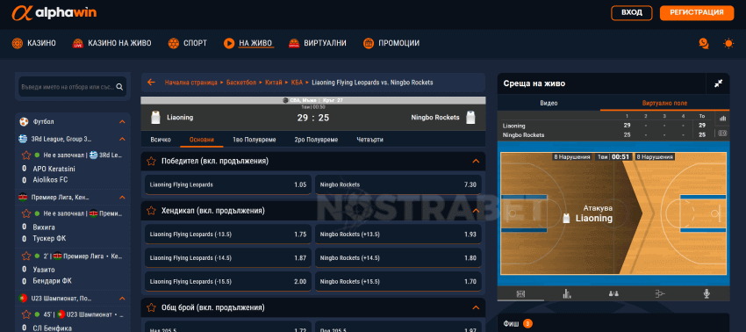
Task: Click the Спорт ball icon
Action: pos(174,43)
